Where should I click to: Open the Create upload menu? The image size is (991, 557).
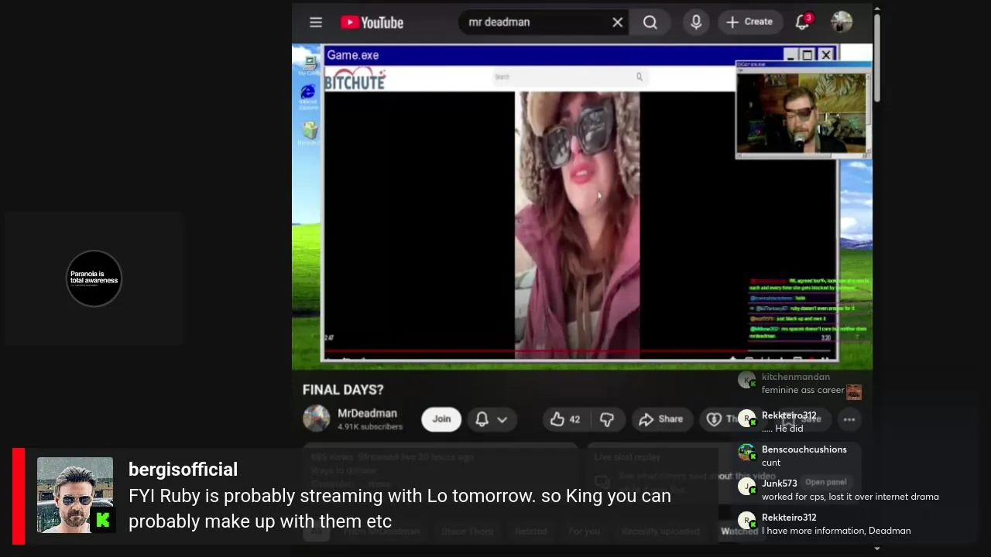(x=749, y=22)
